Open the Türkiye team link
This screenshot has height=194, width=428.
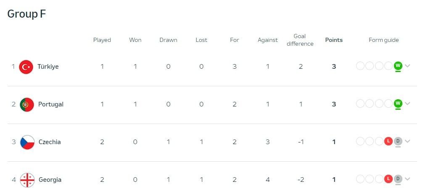[x=48, y=67]
